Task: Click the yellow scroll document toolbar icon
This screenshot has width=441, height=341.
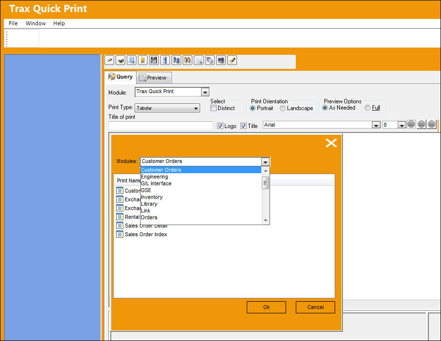Action: coord(143,60)
